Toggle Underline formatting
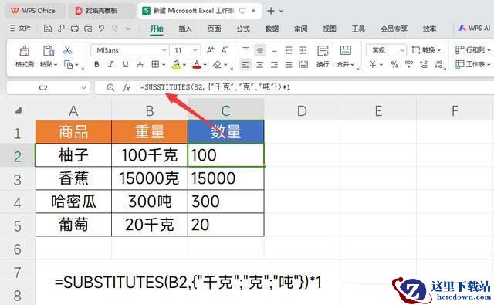The image size is (494, 305). tap(125, 65)
